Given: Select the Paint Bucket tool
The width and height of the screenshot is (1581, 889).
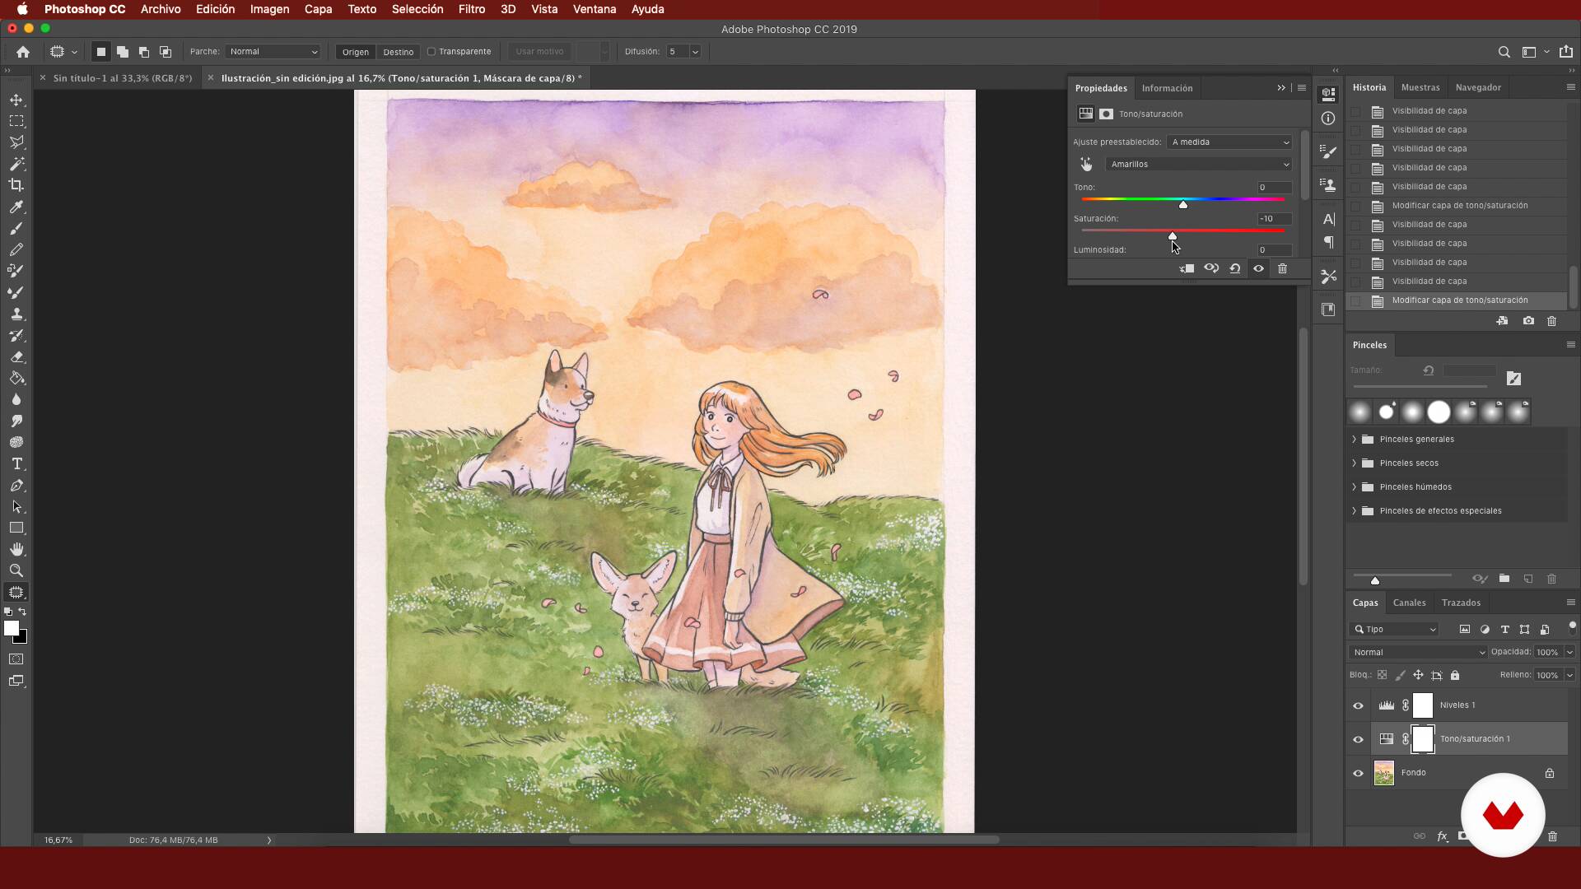Looking at the screenshot, I should click(x=16, y=378).
